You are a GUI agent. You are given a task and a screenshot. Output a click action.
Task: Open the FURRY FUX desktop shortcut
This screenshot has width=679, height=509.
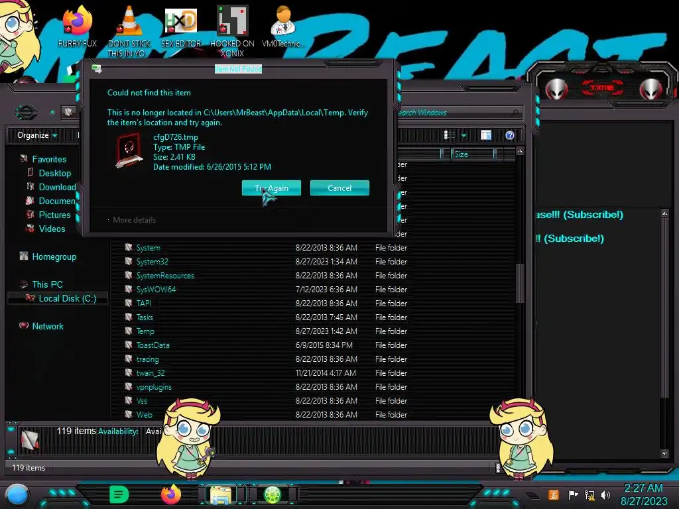click(x=78, y=27)
